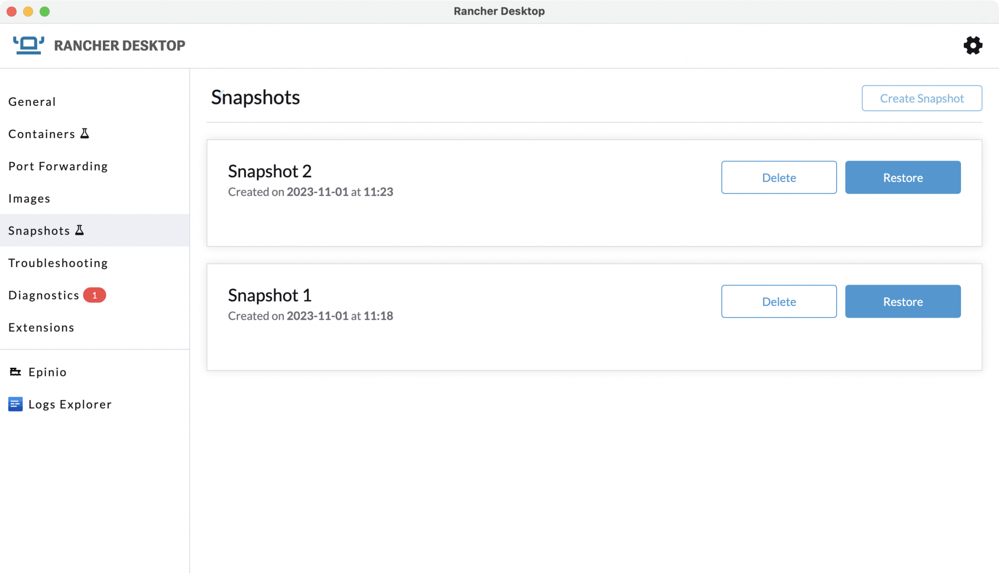Select Snapshots in the sidebar

pyautogui.click(x=39, y=230)
